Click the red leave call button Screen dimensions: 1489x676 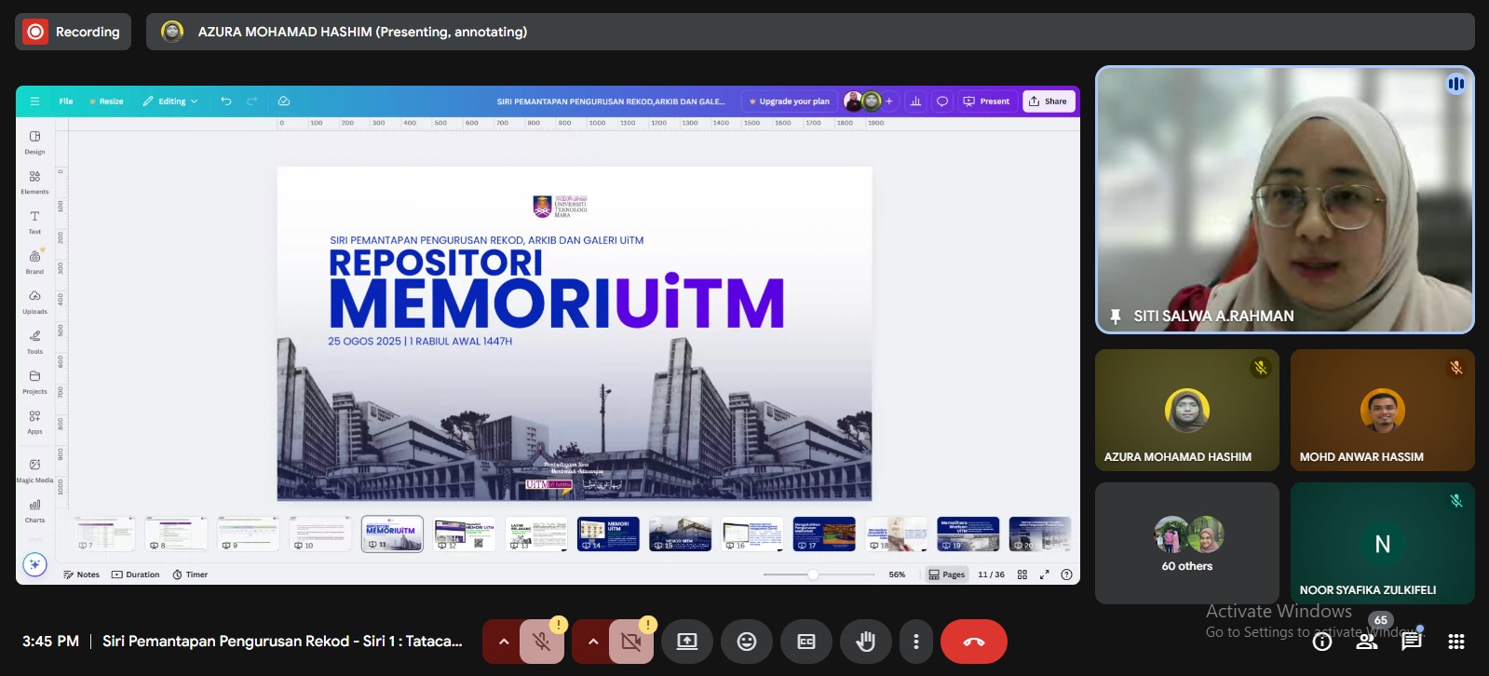(x=973, y=642)
